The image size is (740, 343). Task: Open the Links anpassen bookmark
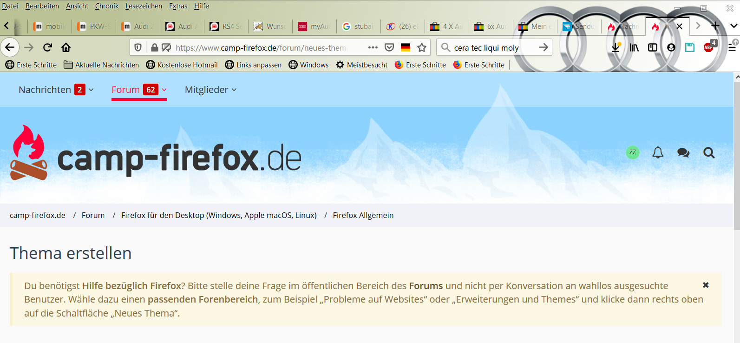click(x=253, y=65)
